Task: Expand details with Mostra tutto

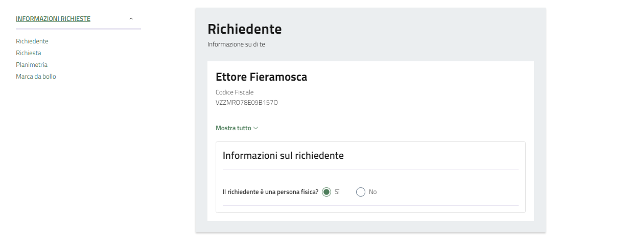Action: tap(234, 128)
